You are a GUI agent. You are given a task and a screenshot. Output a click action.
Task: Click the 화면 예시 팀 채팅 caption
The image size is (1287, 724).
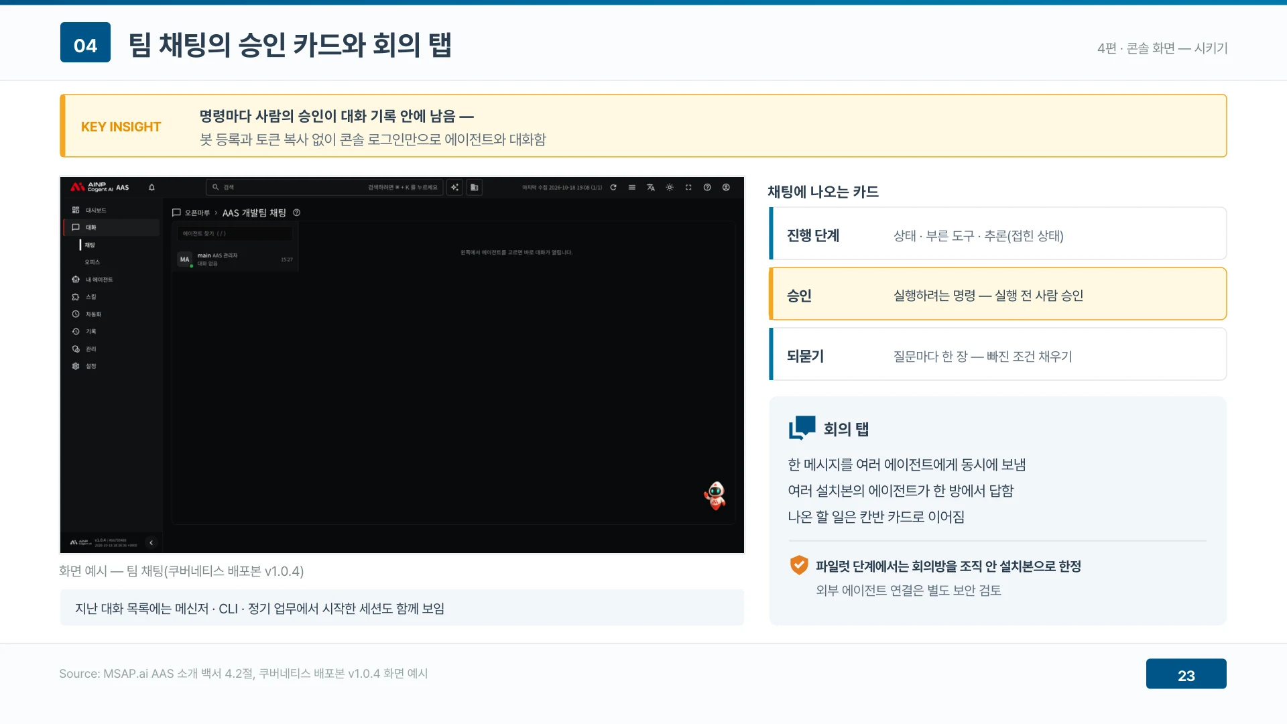(181, 571)
